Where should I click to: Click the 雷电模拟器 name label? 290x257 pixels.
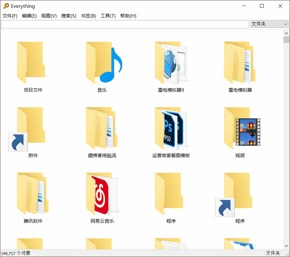click(x=240, y=90)
